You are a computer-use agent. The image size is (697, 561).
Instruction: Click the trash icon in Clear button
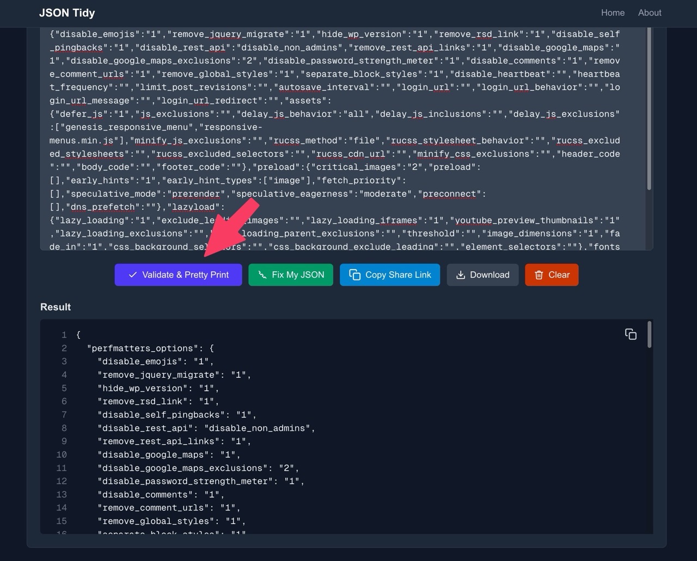tap(539, 275)
